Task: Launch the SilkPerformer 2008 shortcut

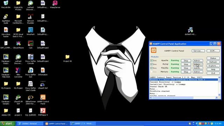Action: pos(30,99)
